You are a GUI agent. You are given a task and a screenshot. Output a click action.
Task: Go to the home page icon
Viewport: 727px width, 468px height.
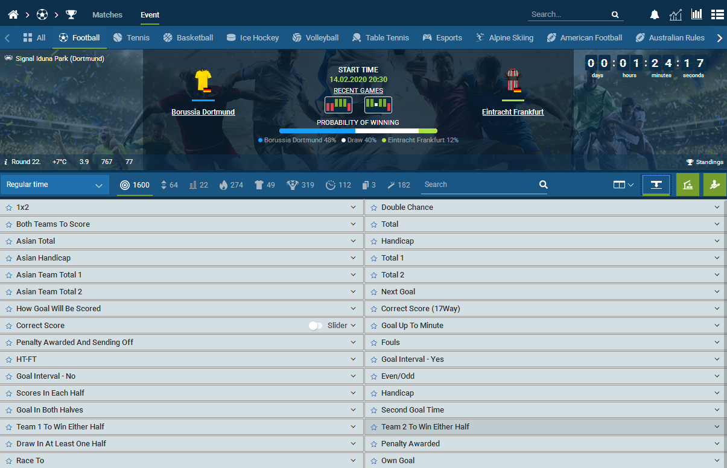pyautogui.click(x=13, y=14)
